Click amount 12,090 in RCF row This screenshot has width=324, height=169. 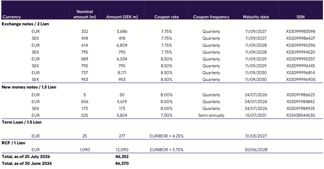pos(122,150)
